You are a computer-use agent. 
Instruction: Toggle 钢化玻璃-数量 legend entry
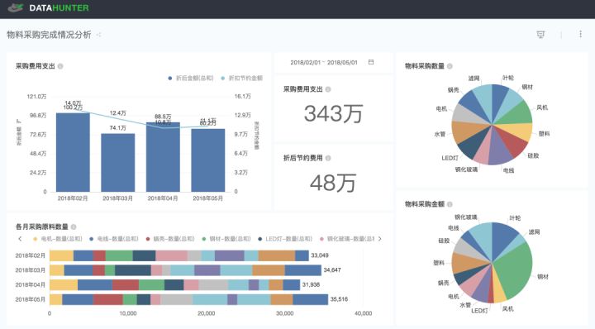click(347, 239)
